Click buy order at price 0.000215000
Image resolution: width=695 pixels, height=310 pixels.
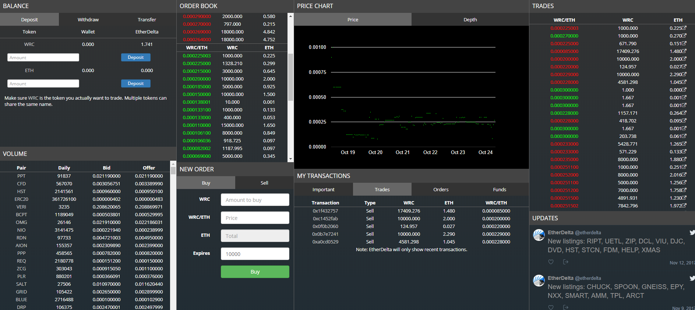click(232, 71)
